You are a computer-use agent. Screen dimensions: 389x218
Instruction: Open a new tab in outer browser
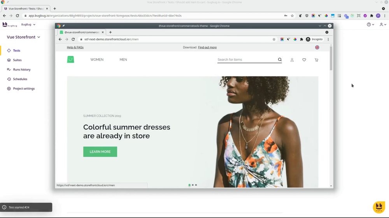(x=54, y=9)
